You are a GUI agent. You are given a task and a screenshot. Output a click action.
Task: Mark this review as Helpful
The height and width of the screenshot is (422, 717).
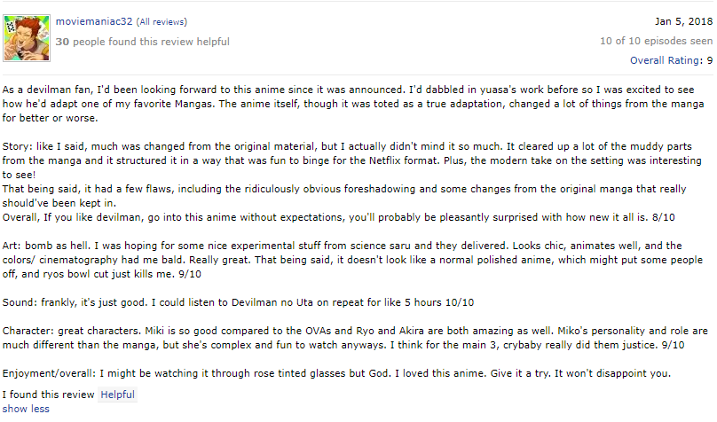coord(117,394)
